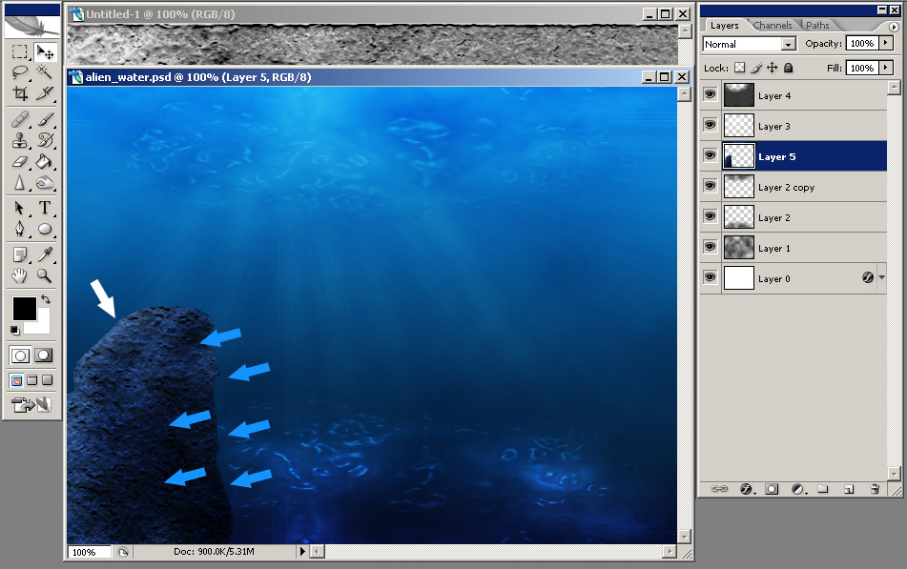Jump to ImageReady

(x=31, y=405)
